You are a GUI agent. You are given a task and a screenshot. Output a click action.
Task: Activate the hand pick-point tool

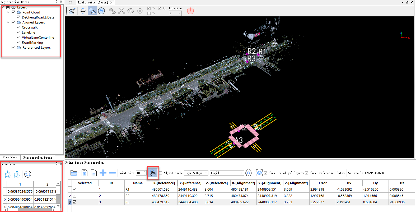153,173
